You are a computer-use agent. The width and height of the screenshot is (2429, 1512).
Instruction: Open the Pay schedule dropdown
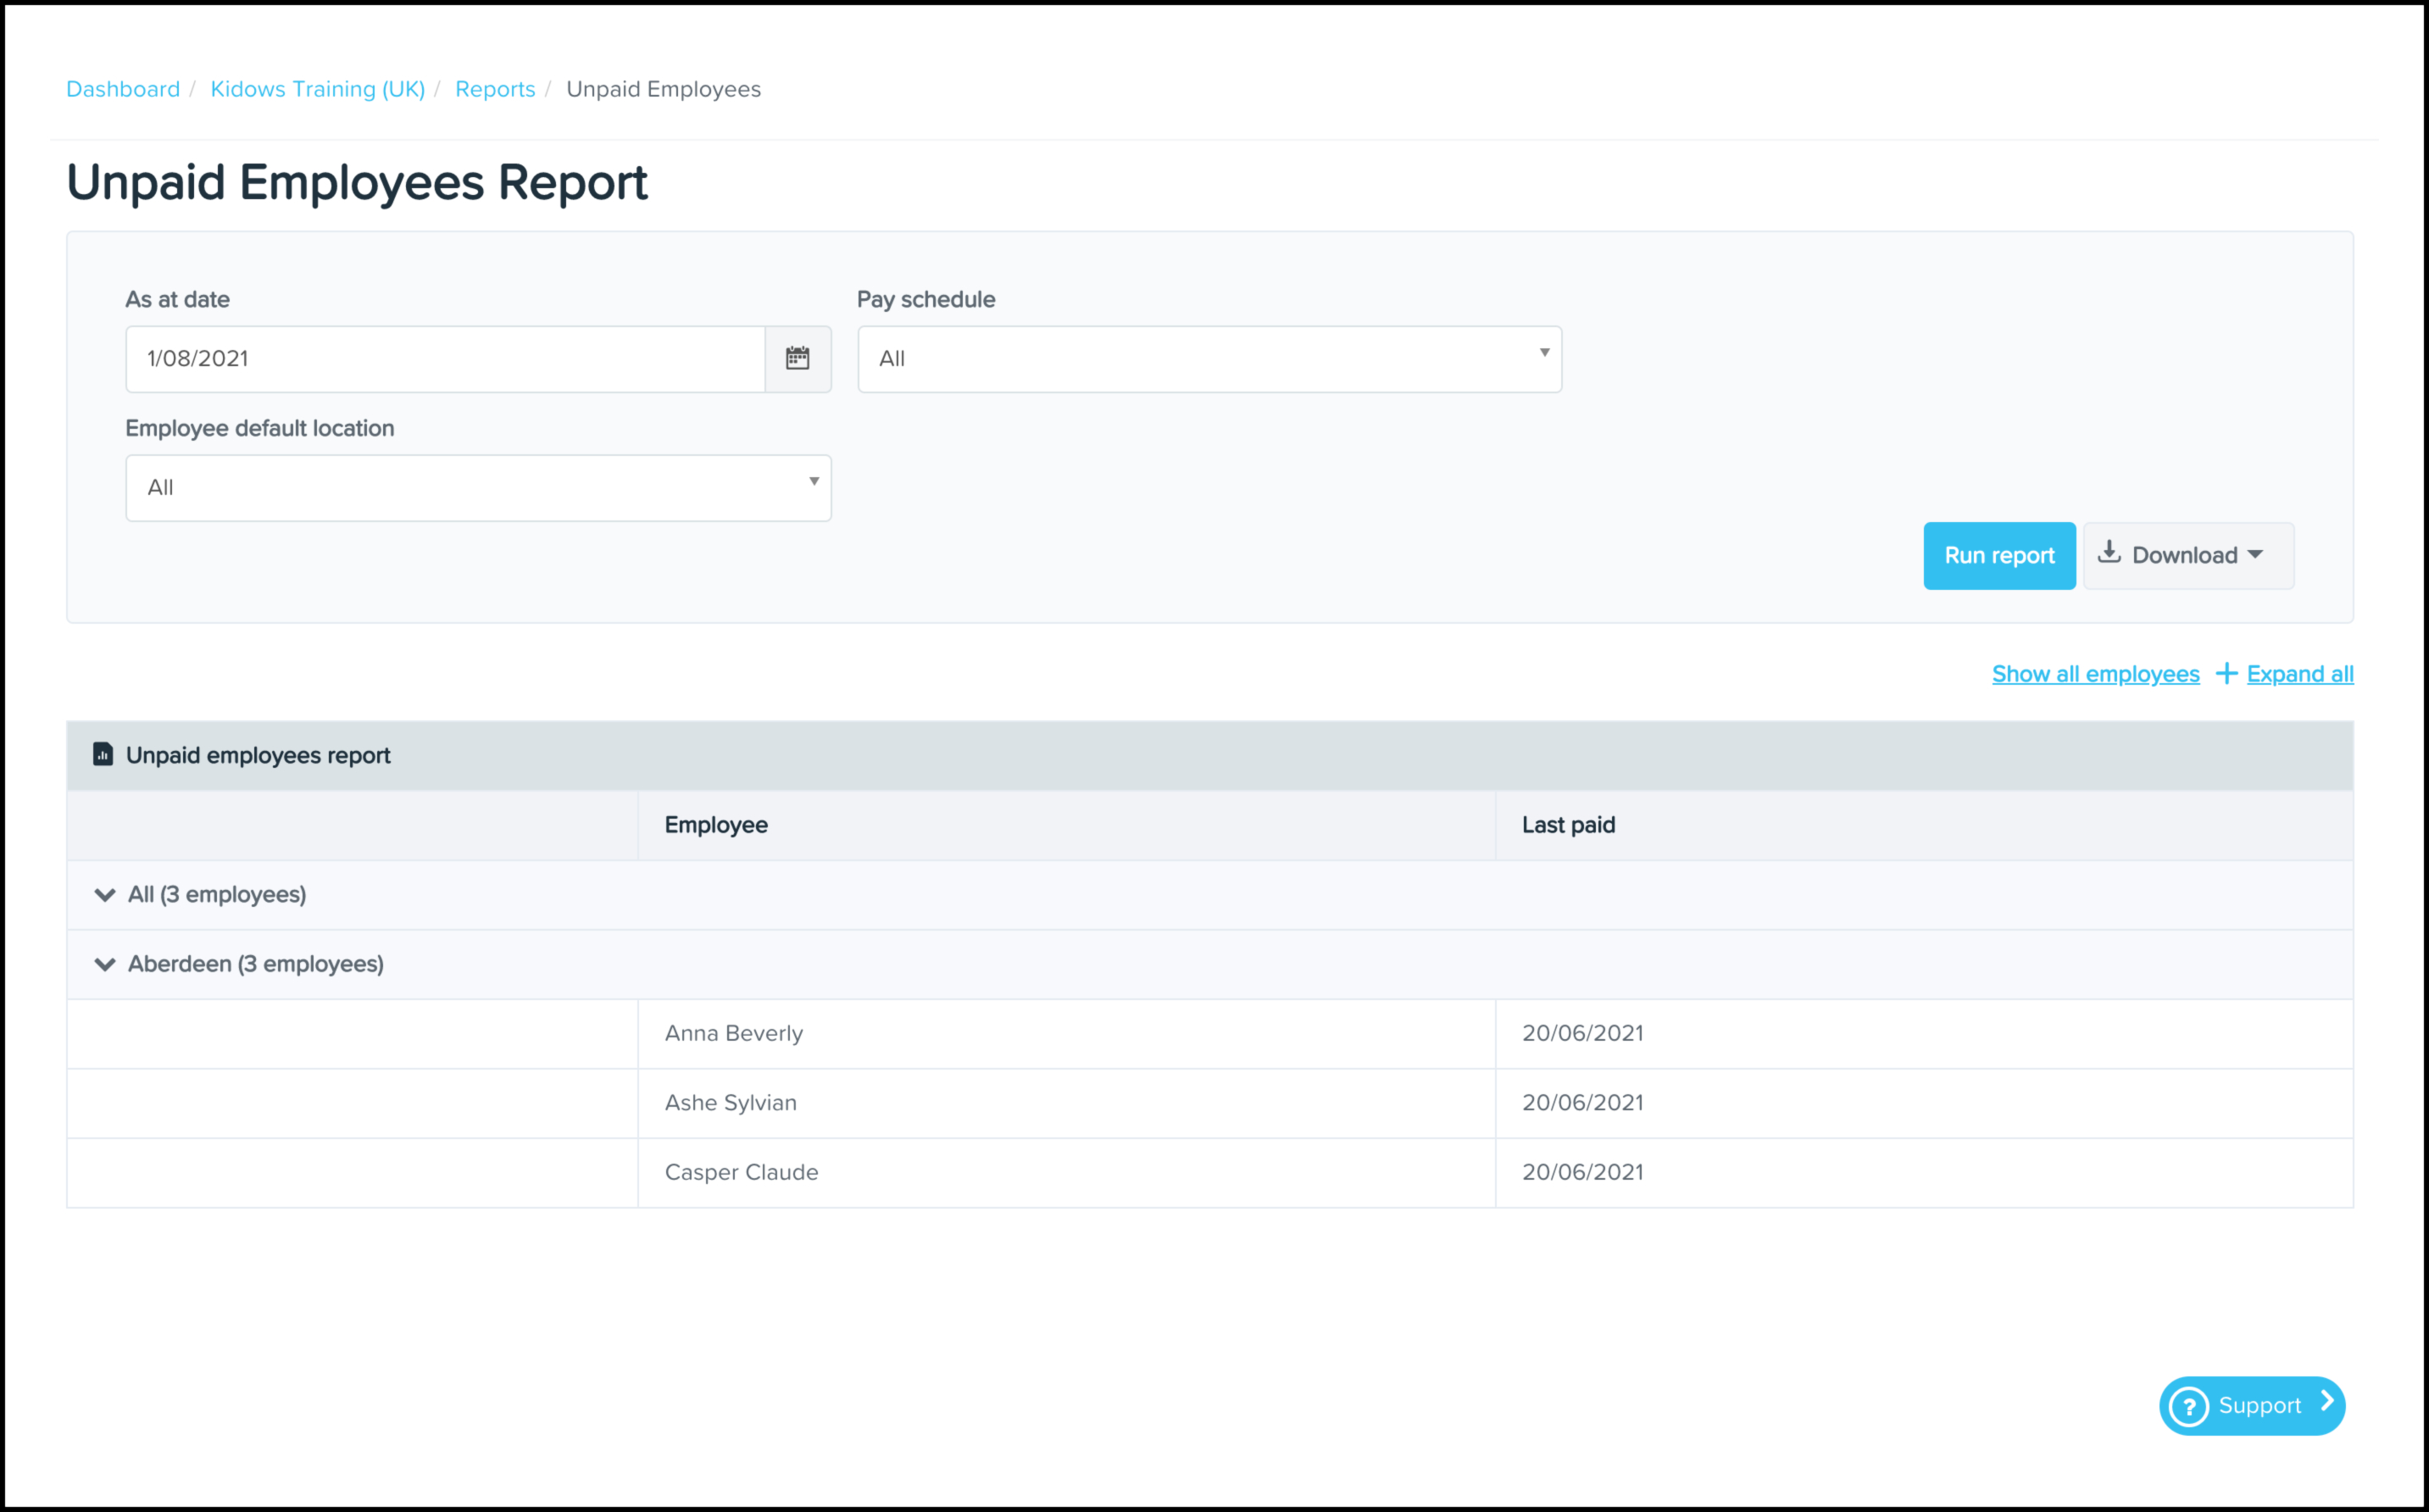(x=1208, y=359)
